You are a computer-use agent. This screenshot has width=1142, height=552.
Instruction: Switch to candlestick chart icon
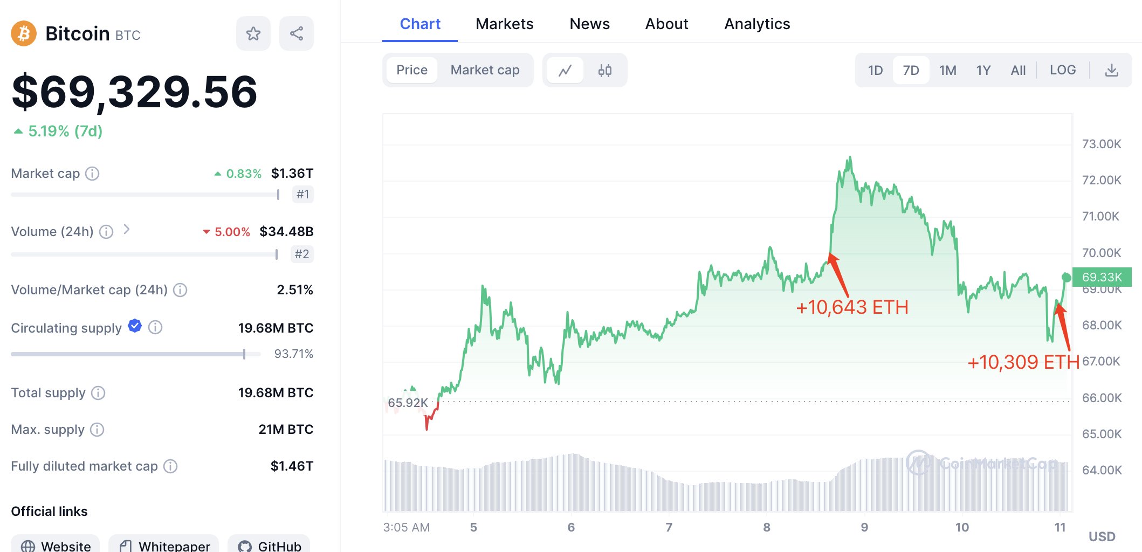coord(605,71)
